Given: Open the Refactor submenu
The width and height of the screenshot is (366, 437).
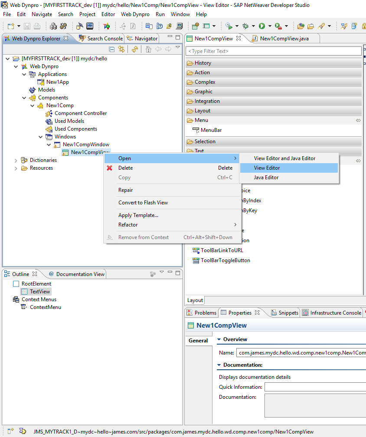Looking at the screenshot, I should click(x=173, y=225).
